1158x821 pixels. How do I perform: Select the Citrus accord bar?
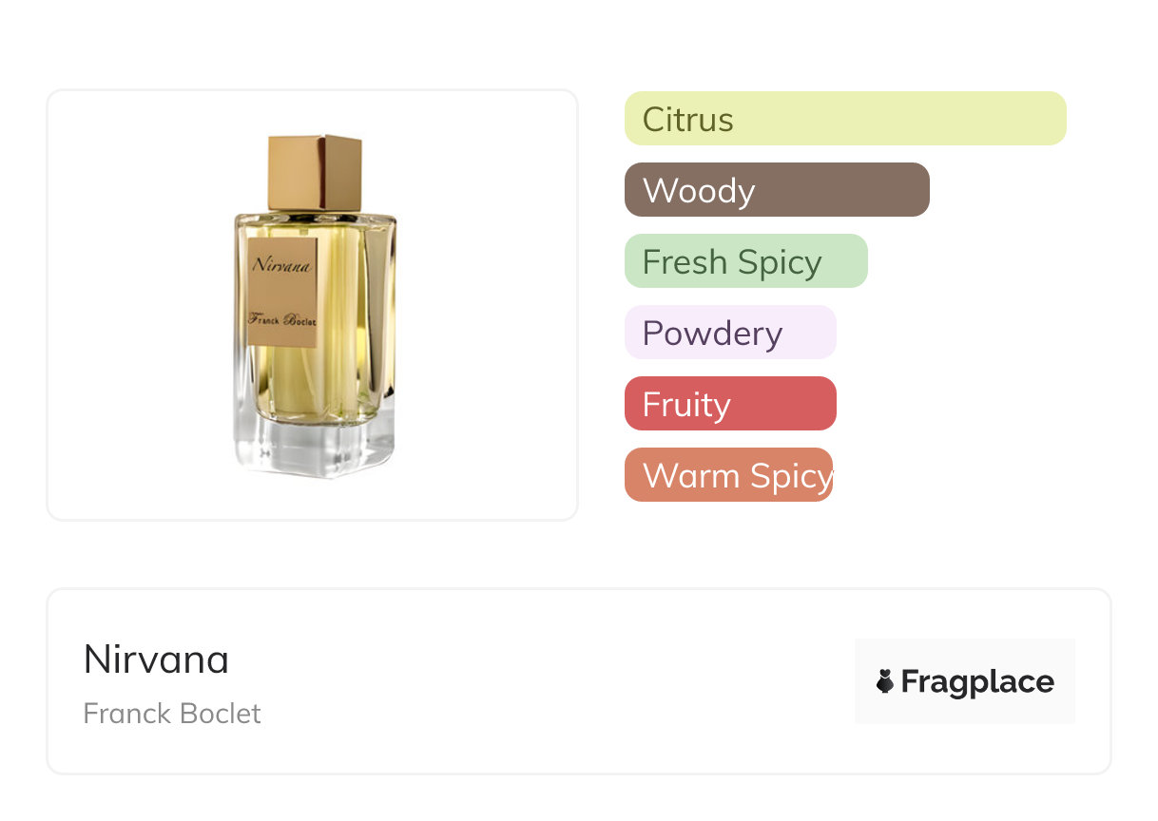pyautogui.click(x=844, y=119)
